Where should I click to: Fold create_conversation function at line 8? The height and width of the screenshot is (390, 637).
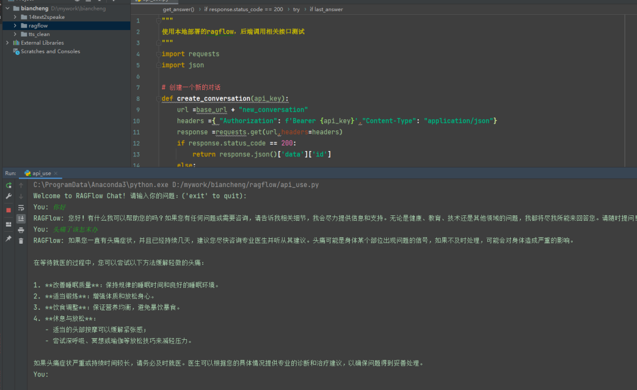coord(159,99)
